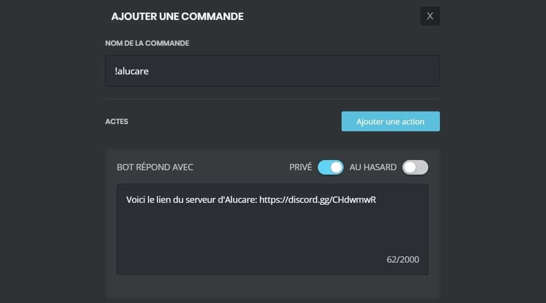The height and width of the screenshot is (303, 546).
Task: Click the NOM DE LA COMMANDE label
Action: click(x=146, y=43)
